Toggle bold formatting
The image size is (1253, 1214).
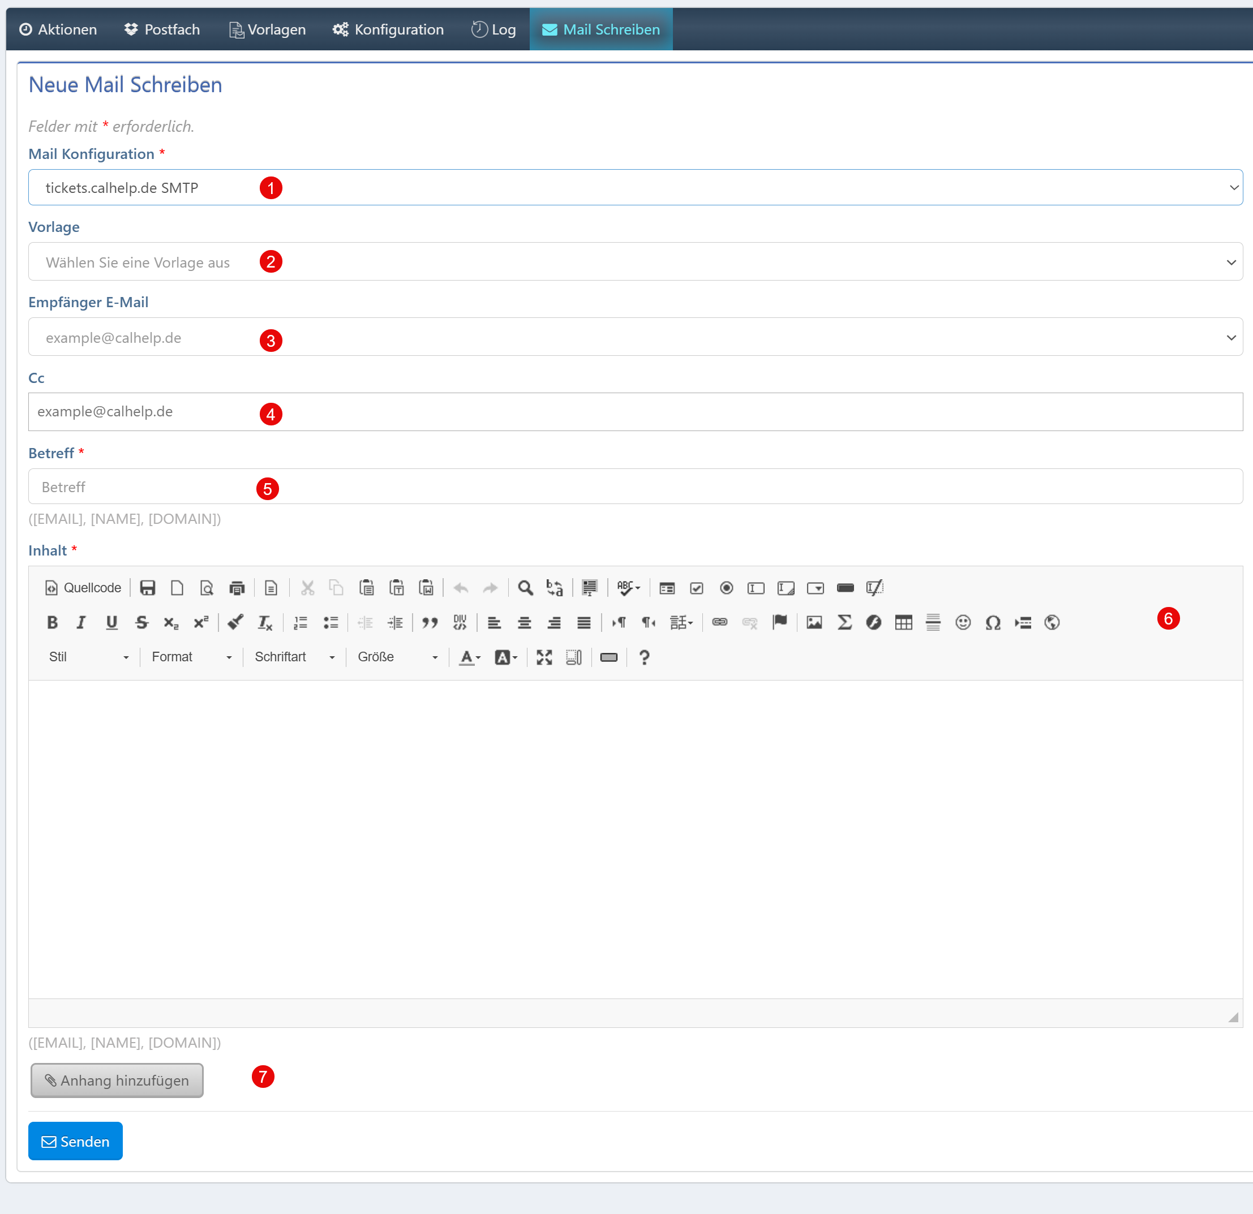(x=53, y=622)
